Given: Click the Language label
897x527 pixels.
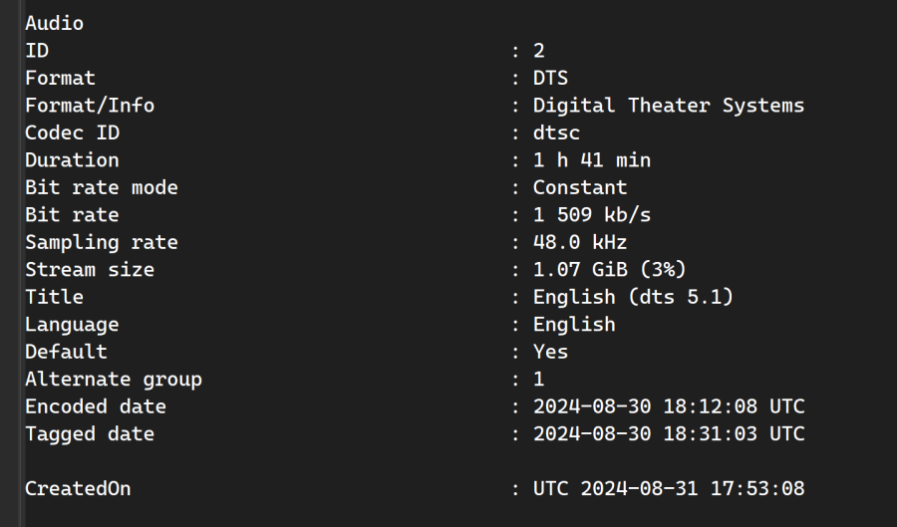Looking at the screenshot, I should click(x=72, y=324).
